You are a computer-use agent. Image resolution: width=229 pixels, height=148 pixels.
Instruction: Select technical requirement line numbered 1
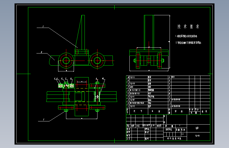(x=186, y=36)
